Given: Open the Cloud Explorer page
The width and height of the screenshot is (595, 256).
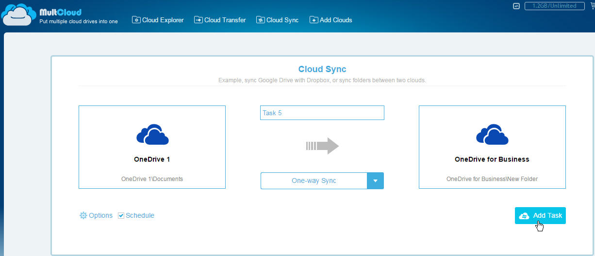Looking at the screenshot, I should point(158,20).
